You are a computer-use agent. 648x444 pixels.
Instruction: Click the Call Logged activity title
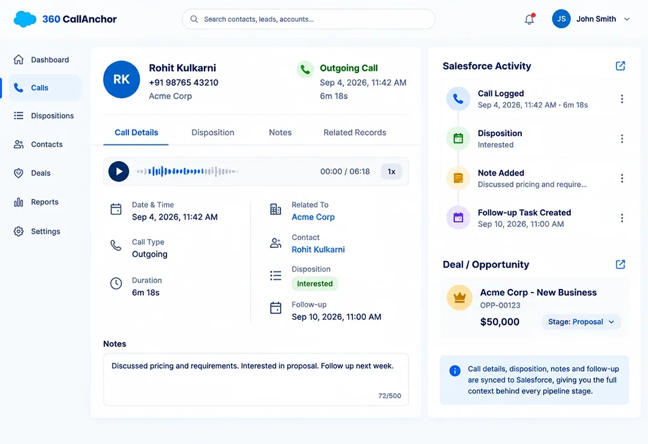click(x=501, y=94)
